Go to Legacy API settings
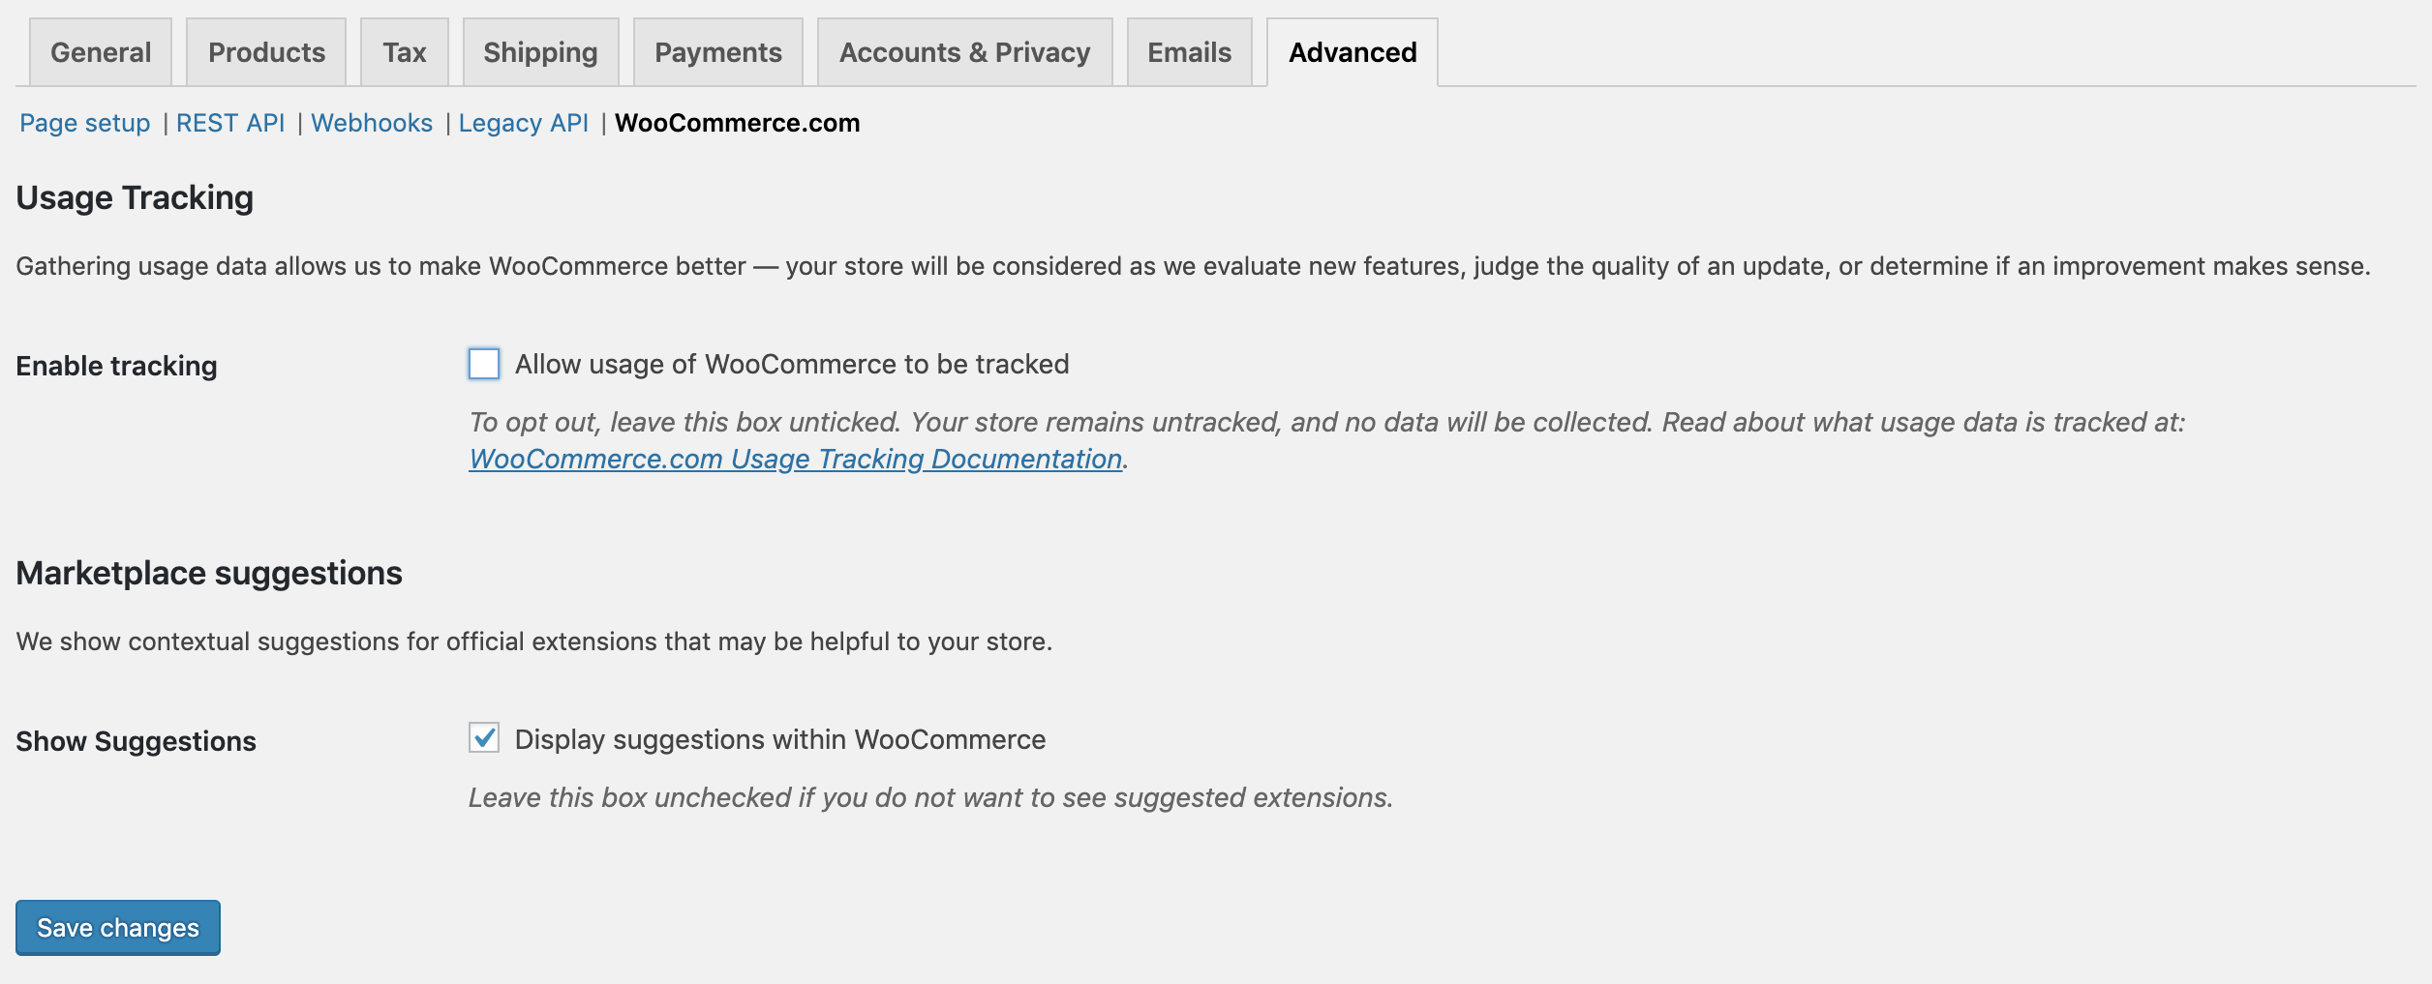 point(524,123)
